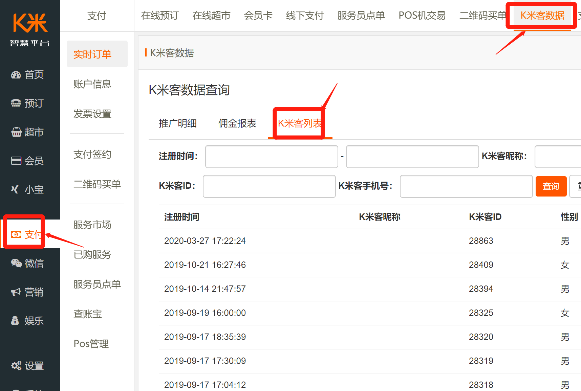Select 服务员点单 top tab

(x=361, y=16)
